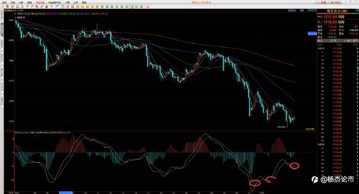Viewport: 359px width, 194px height.
Task: Select the 元/克 unit tab
Action: [334, 40]
